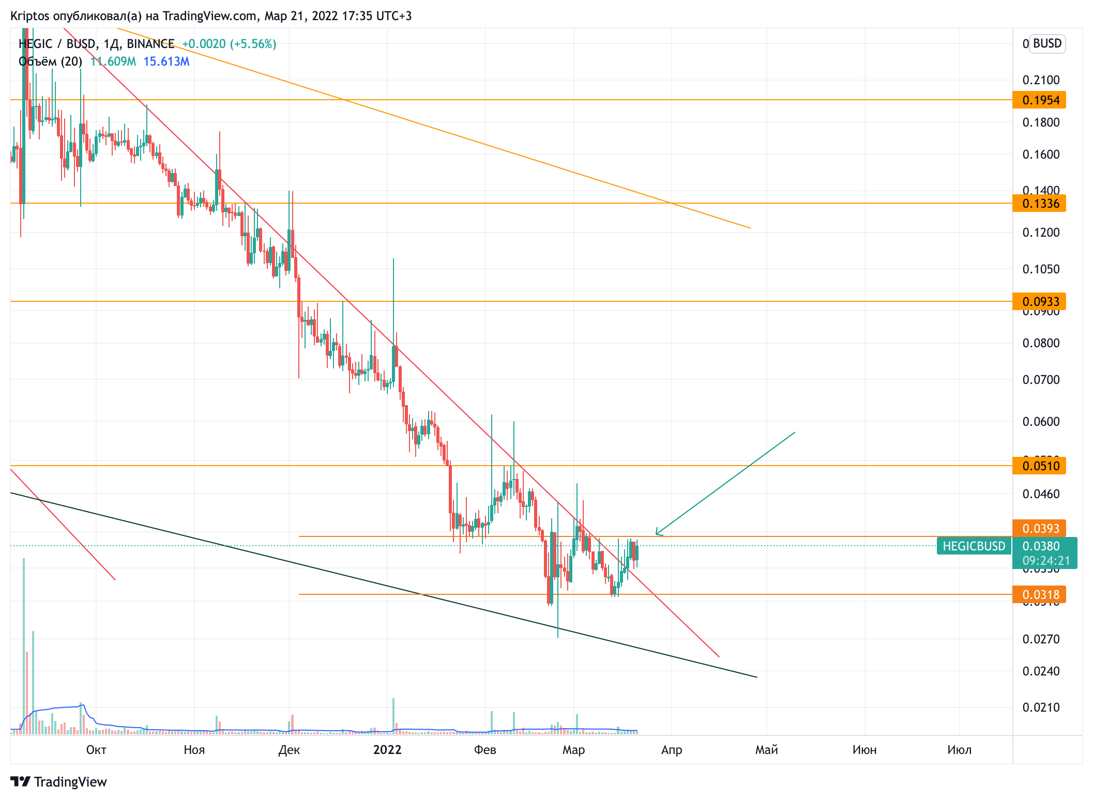
Task: Click the BUSD currency button
Action: (x=1047, y=43)
